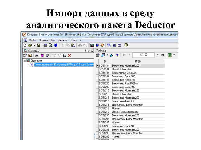Click the green Excel export icon

(x=170, y=55)
